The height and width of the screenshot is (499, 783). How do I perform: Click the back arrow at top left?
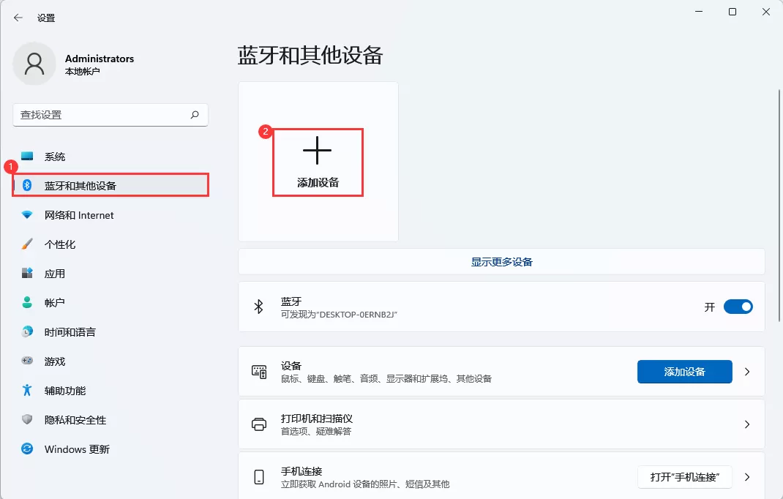tap(18, 18)
